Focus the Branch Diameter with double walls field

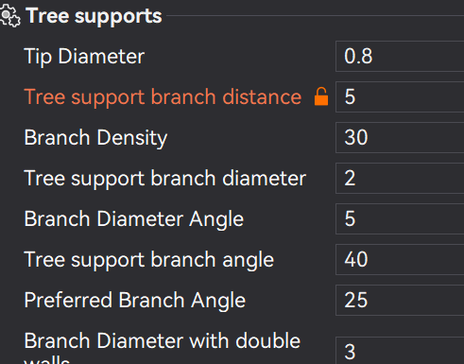click(400, 351)
